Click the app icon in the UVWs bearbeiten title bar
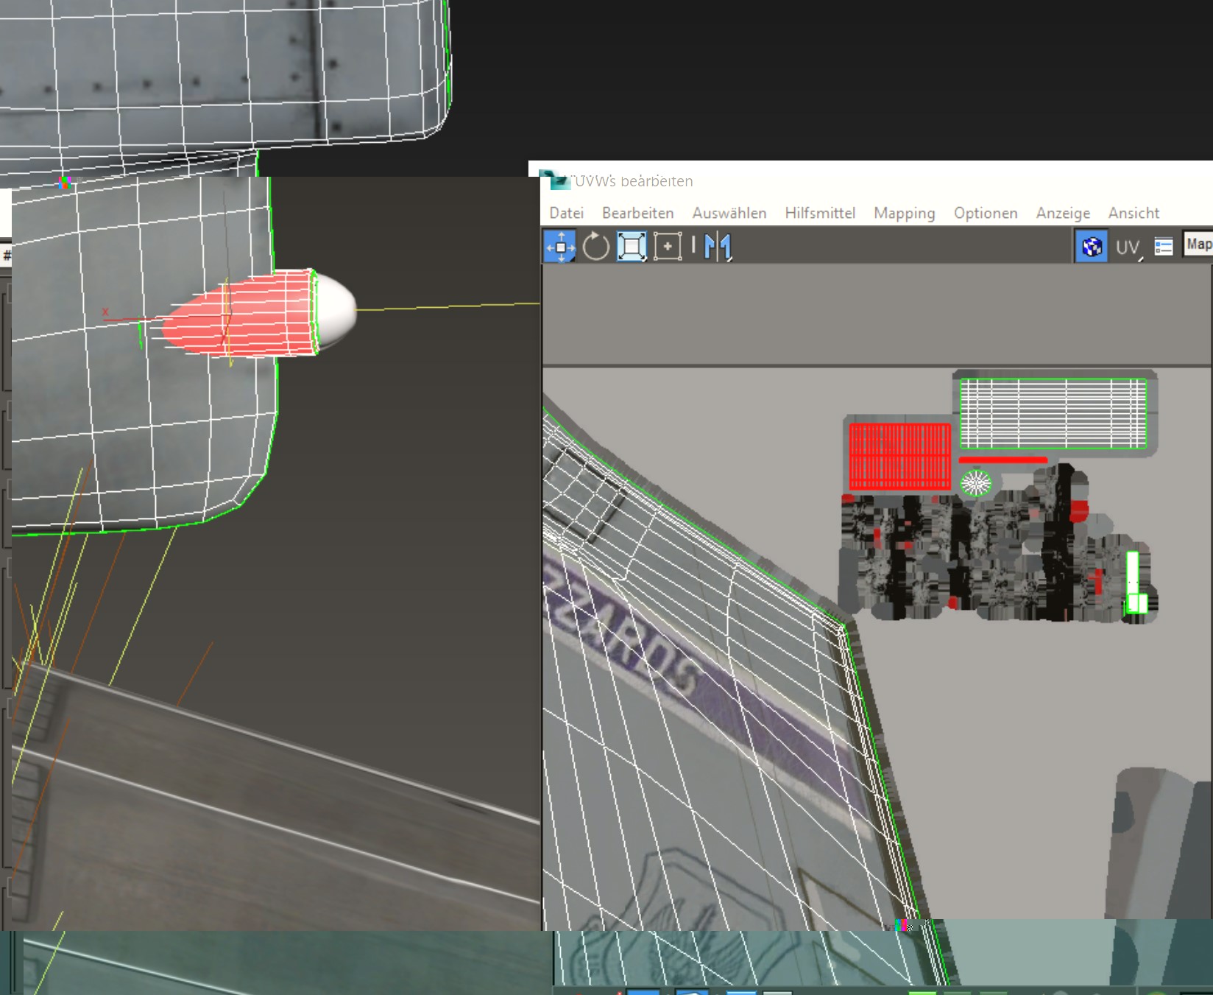This screenshot has height=995, width=1213. pos(554,180)
